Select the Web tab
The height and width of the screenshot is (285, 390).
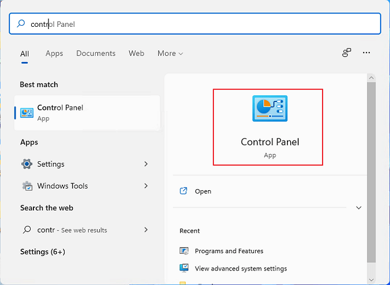tap(136, 54)
